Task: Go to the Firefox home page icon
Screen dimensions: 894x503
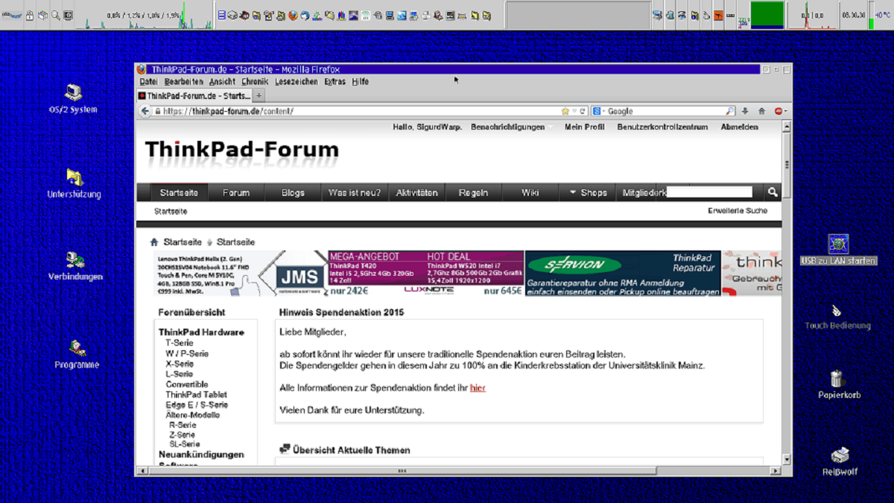Action: coord(761,111)
